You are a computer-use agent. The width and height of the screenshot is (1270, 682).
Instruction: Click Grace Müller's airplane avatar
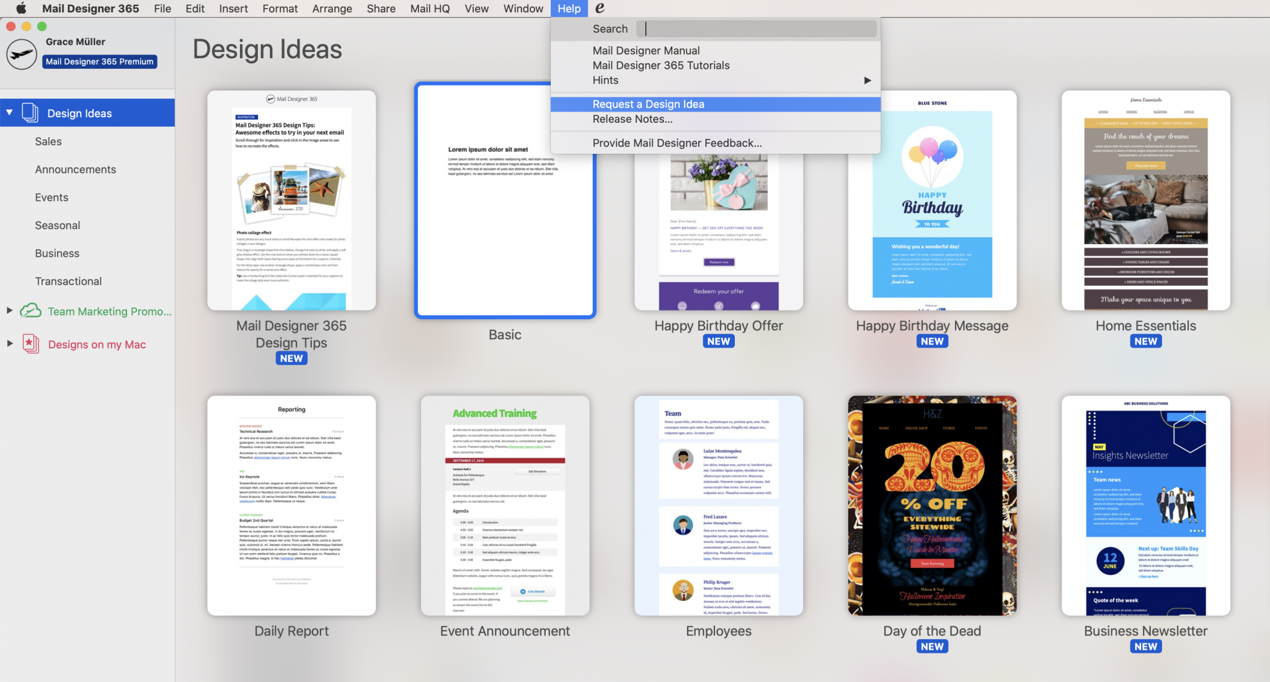point(21,53)
